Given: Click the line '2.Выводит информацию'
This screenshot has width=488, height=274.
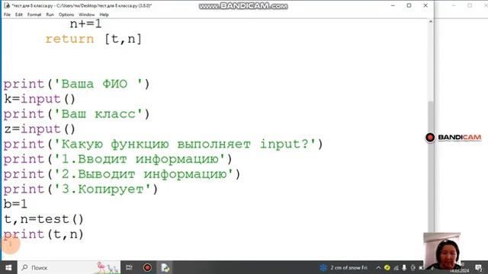Looking at the screenshot, I should coord(122,174).
